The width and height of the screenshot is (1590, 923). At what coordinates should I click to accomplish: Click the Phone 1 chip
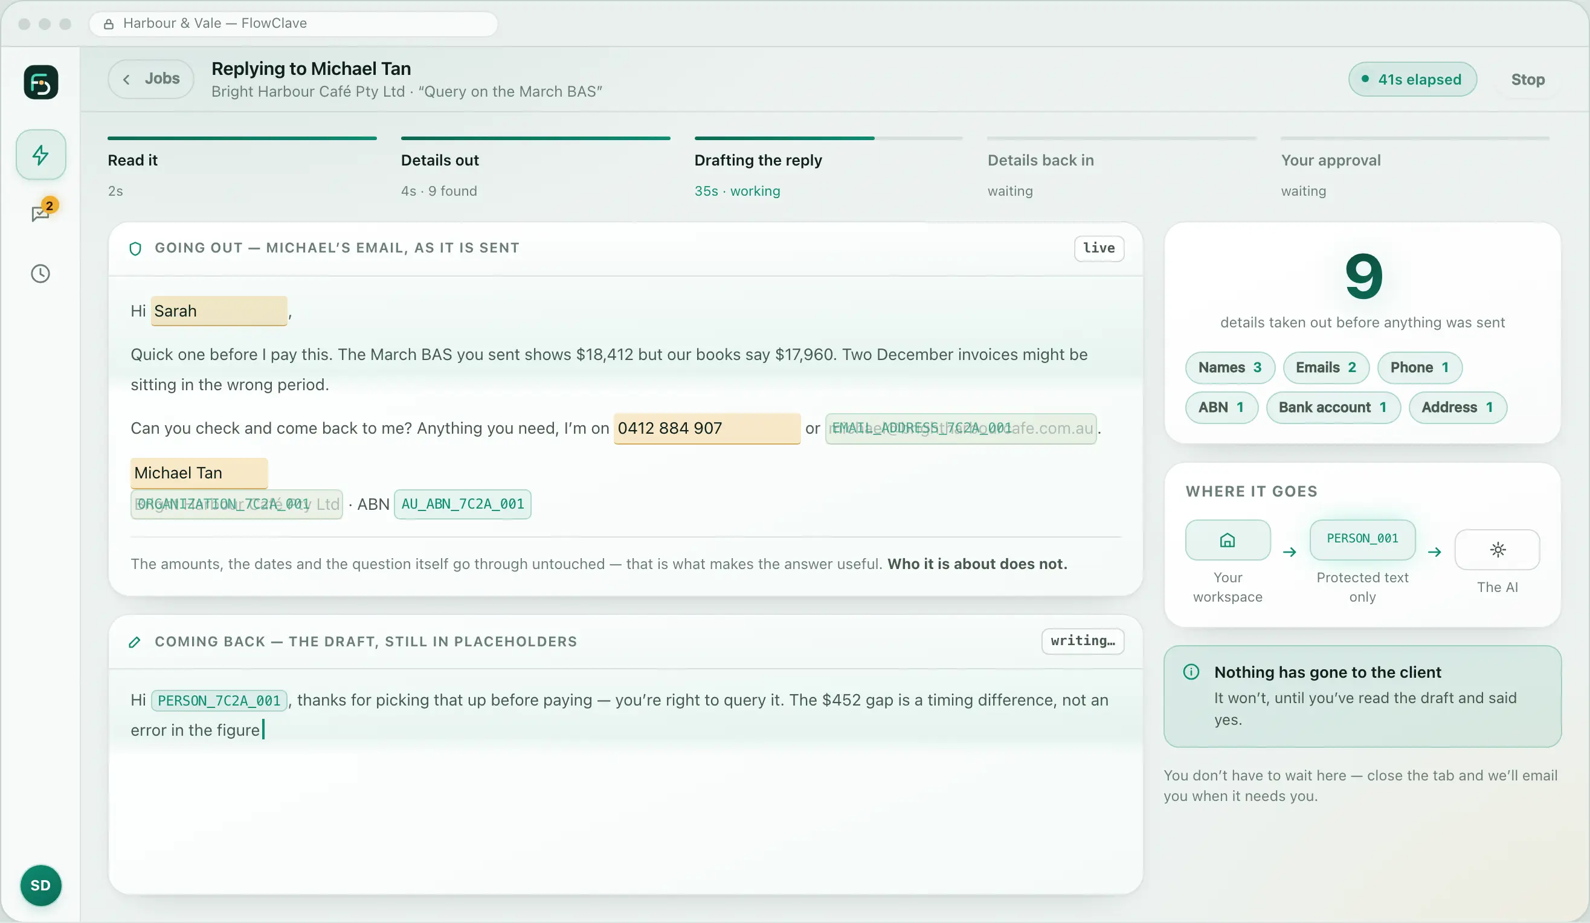pos(1419,368)
